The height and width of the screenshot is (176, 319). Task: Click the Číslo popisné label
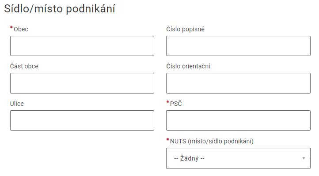point(185,29)
